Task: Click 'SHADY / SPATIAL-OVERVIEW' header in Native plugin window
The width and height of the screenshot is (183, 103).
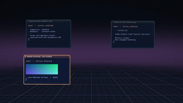Action: (125, 27)
